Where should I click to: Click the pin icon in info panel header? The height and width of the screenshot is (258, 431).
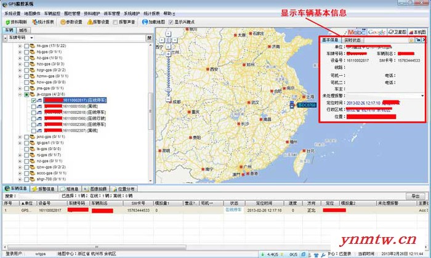point(418,40)
